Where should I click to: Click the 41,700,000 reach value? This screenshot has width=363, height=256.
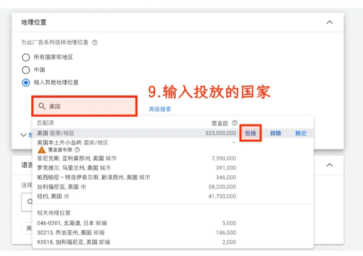[222, 196]
